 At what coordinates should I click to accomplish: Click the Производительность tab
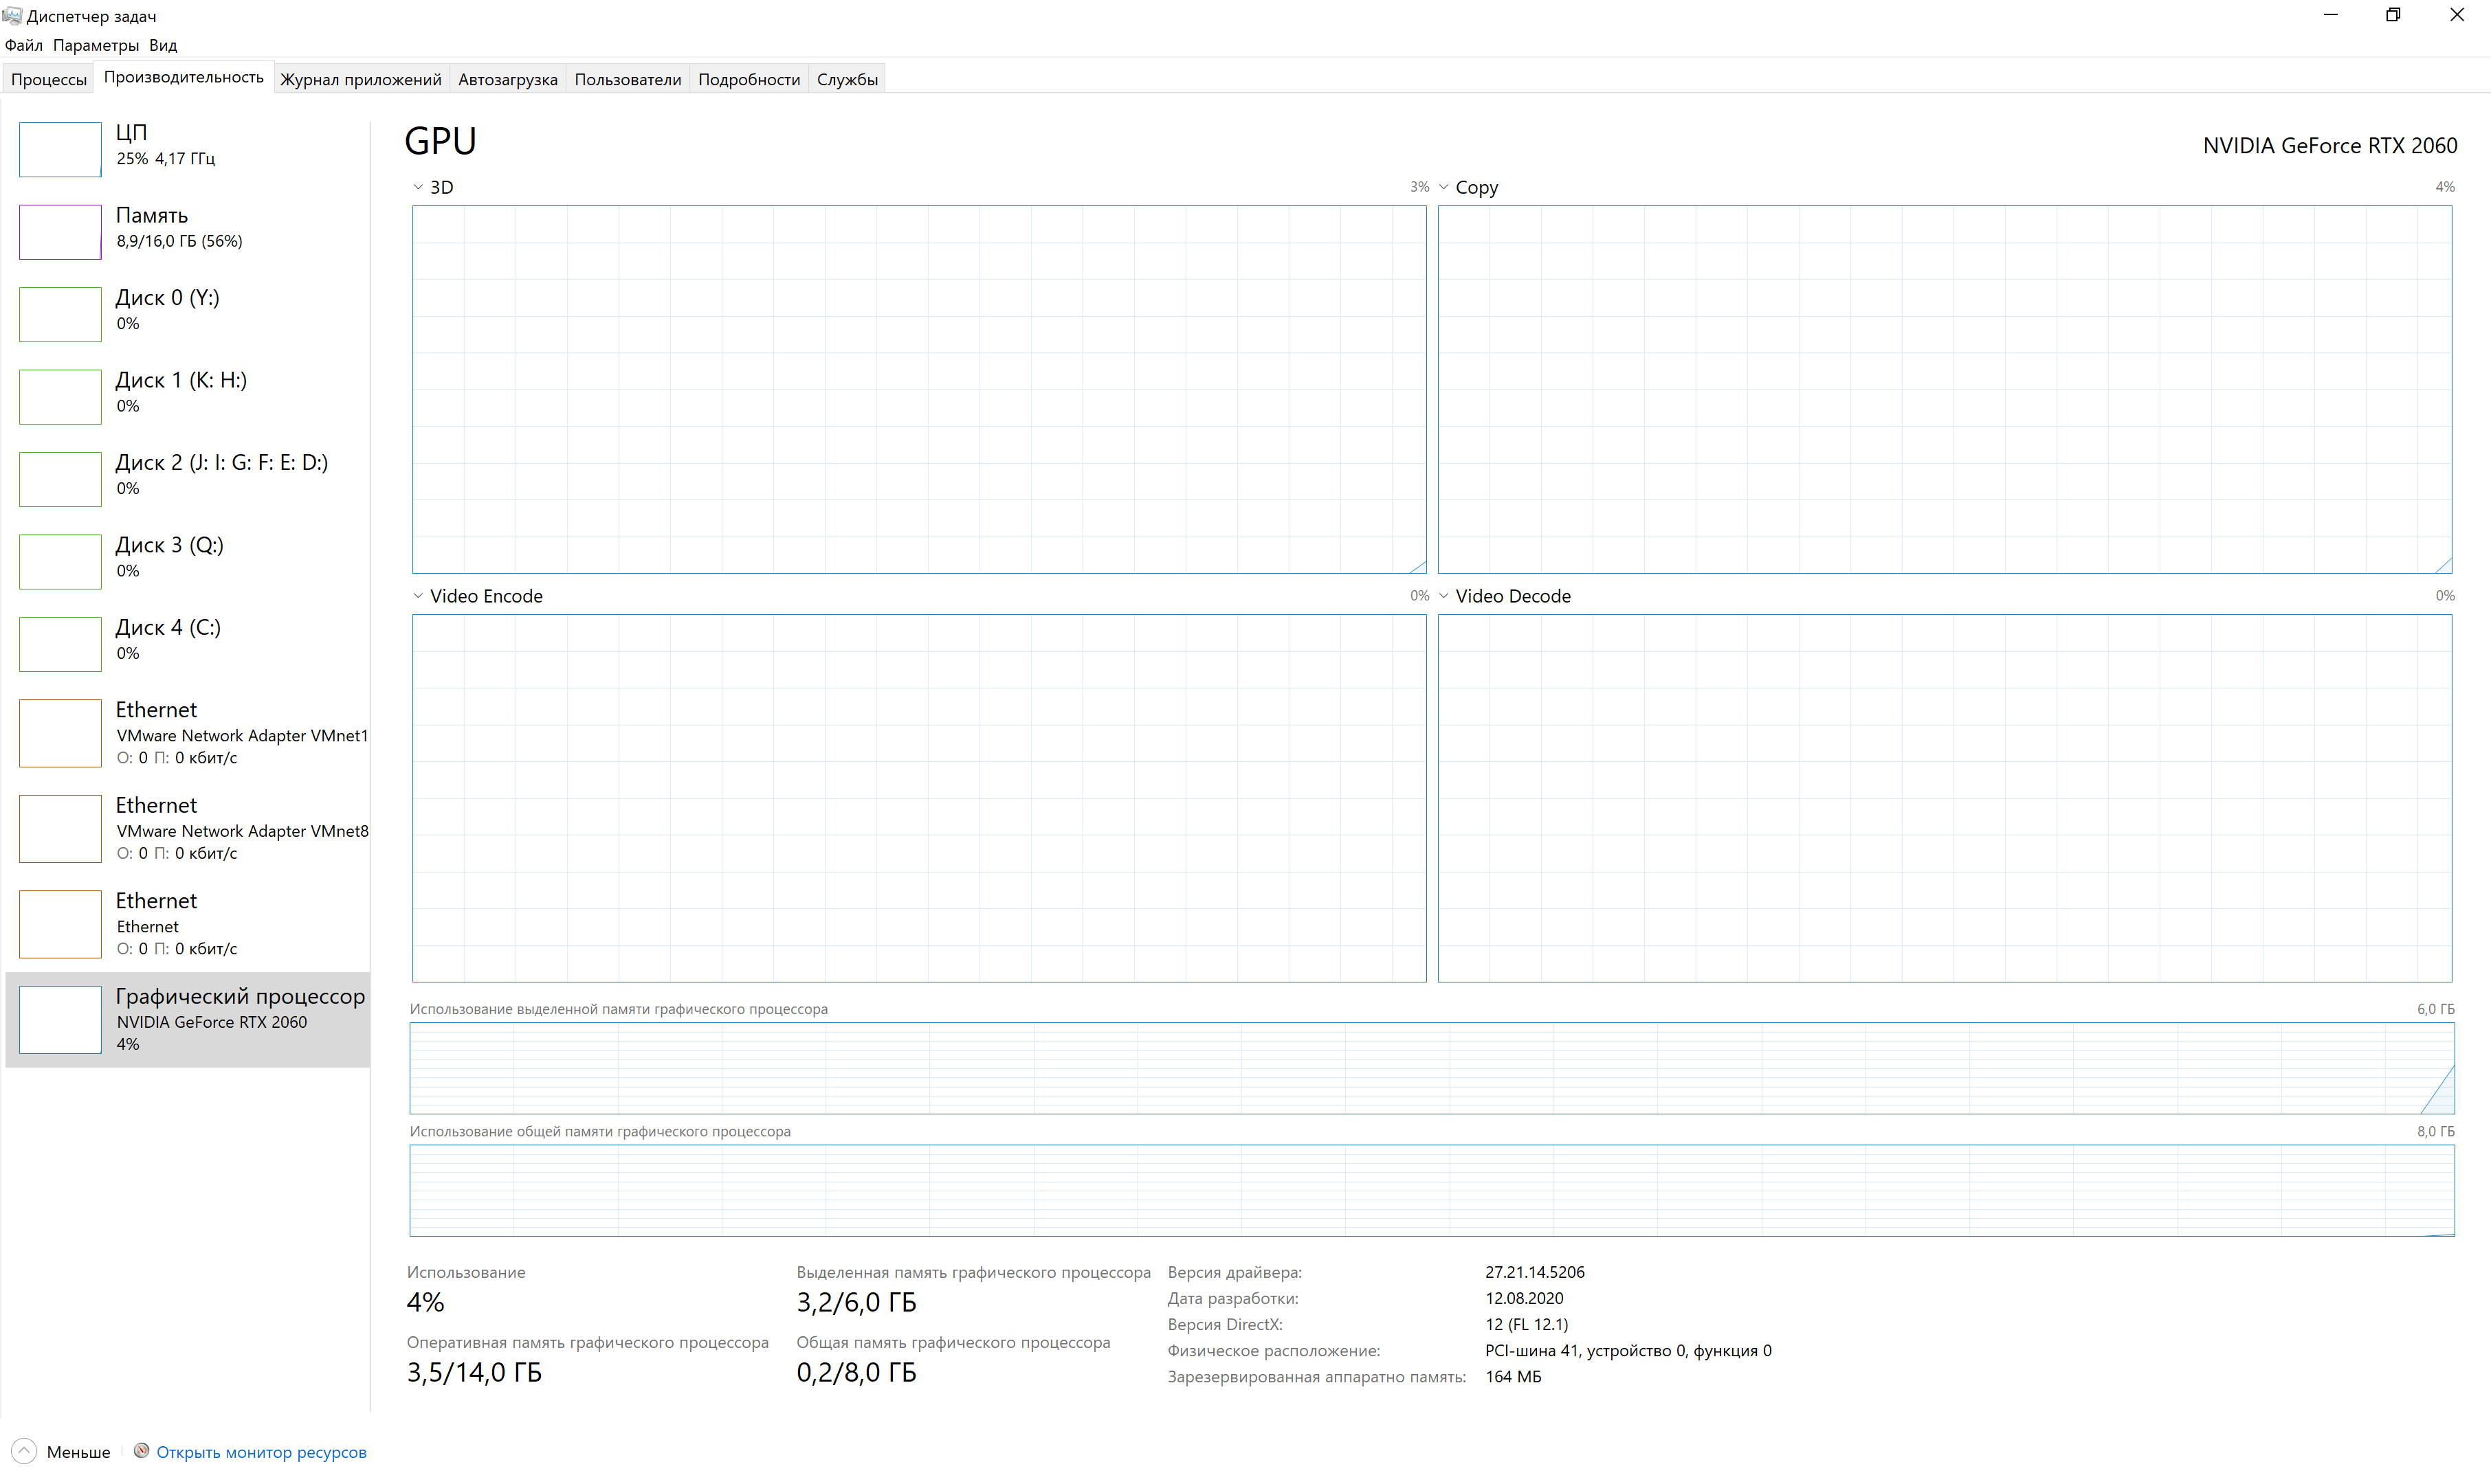pyautogui.click(x=184, y=77)
